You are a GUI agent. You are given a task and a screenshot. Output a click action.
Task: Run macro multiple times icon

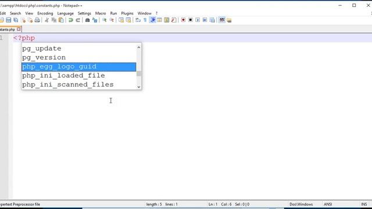point(205,20)
